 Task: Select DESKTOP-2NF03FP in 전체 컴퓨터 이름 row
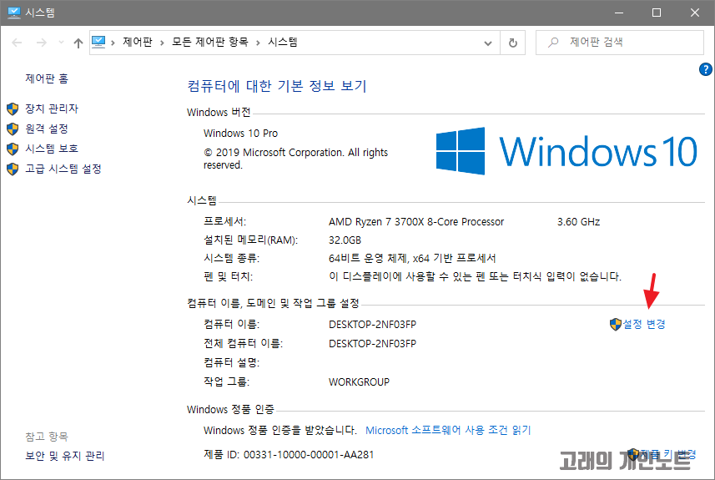pos(373,344)
